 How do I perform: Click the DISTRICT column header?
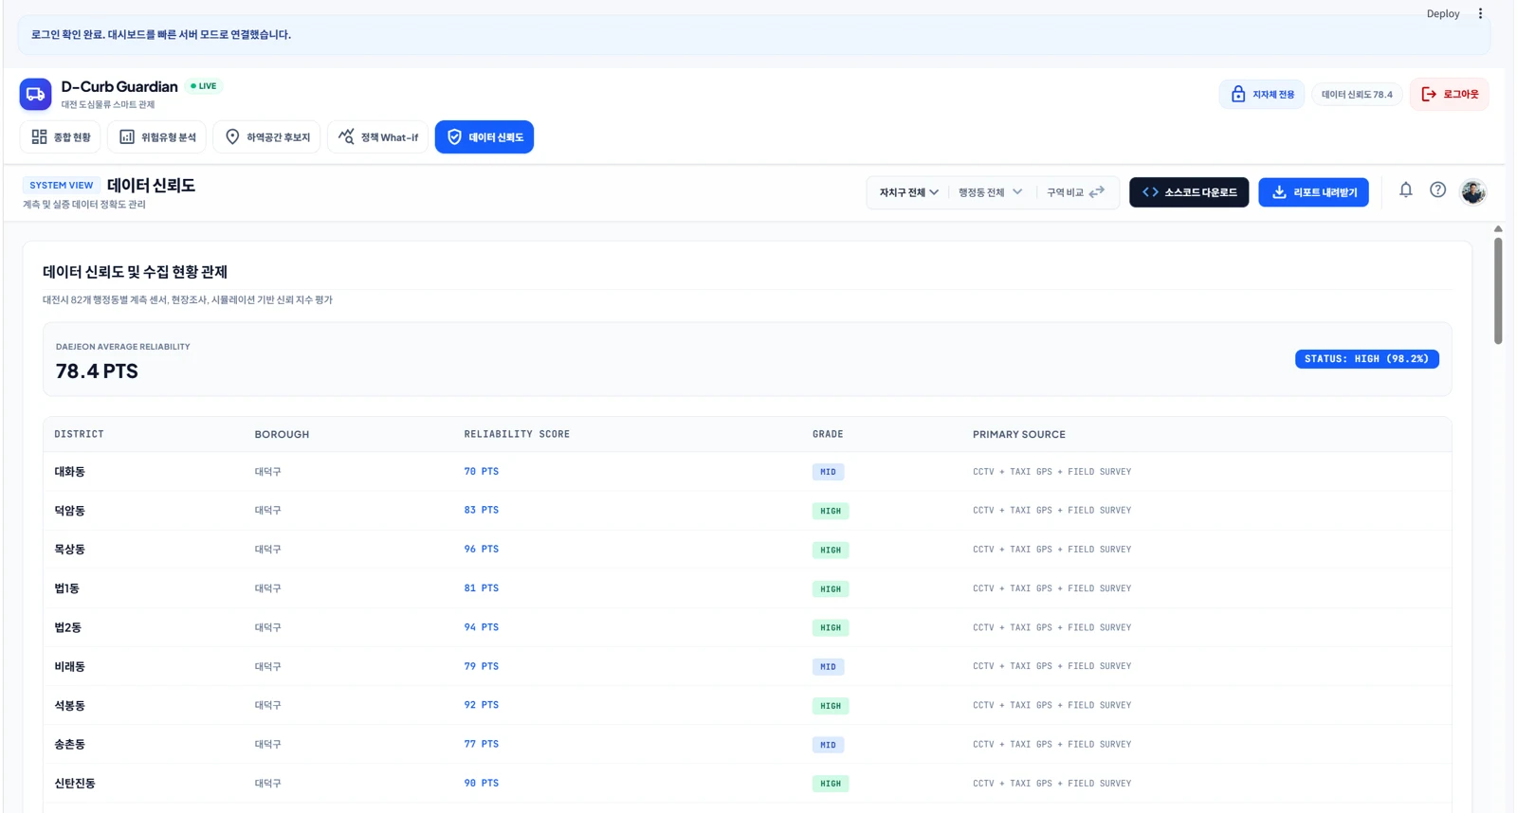79,434
